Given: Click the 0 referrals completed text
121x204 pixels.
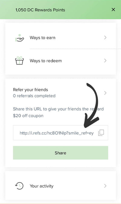Looking at the screenshot, I should (34, 96).
